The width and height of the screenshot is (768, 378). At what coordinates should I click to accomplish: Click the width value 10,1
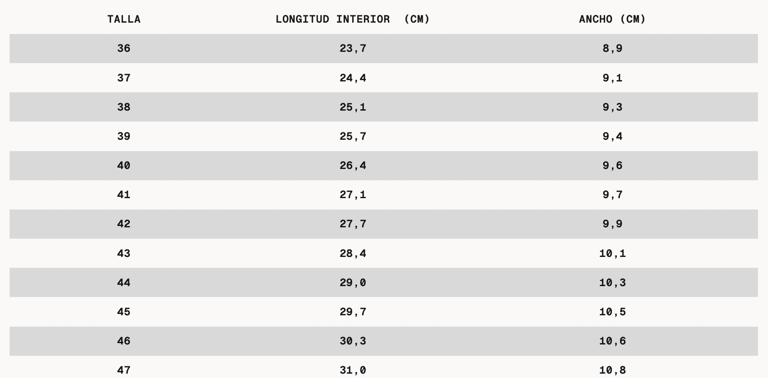coord(612,253)
